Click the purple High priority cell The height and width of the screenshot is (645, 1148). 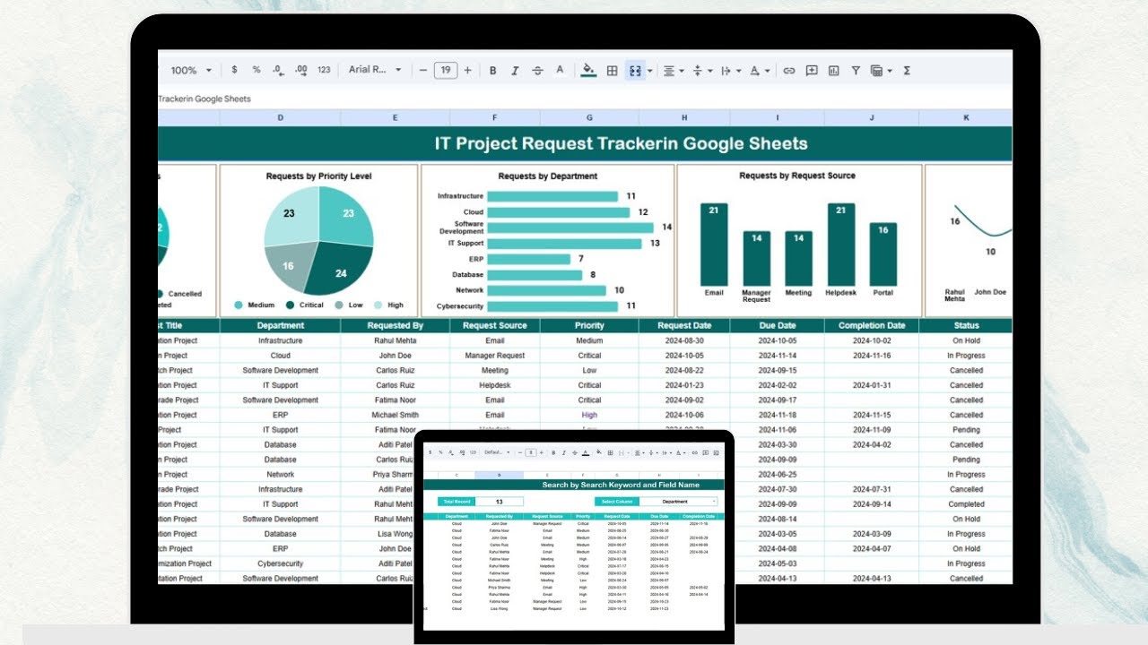click(x=589, y=415)
